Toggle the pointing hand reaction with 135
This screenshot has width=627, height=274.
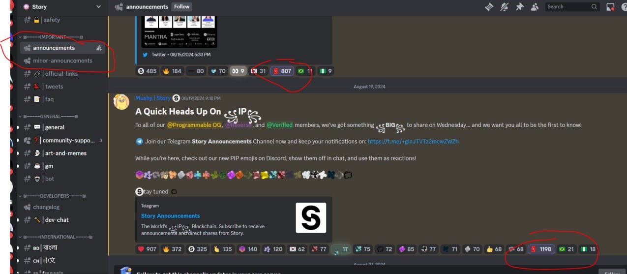[x=223, y=249]
